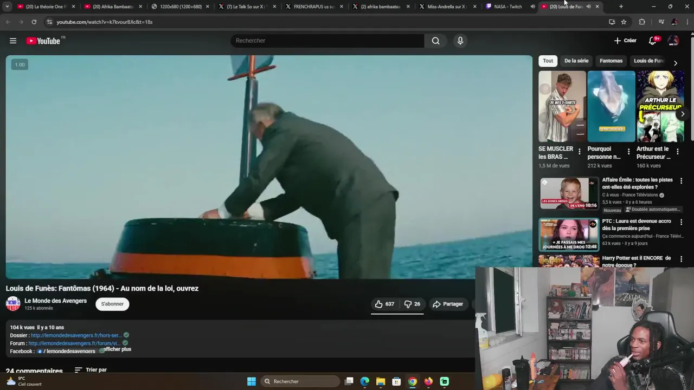Open options for Affaire Émile video

[681, 181]
